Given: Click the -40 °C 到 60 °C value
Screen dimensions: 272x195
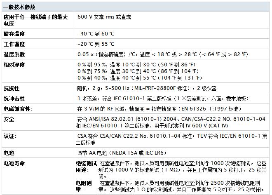Looking at the screenshot, I should [96, 35].
